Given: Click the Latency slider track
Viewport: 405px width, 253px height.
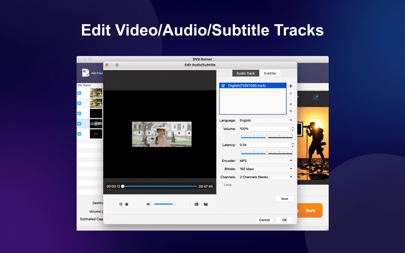Looking at the screenshot, I should [267, 153].
